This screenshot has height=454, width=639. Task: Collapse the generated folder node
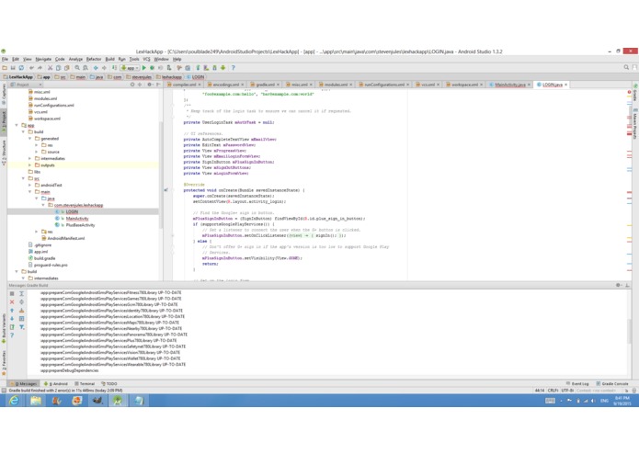click(x=29, y=139)
